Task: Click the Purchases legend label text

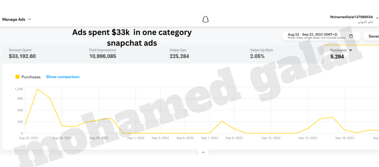Action: 31,77
